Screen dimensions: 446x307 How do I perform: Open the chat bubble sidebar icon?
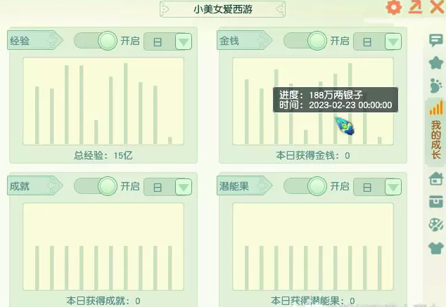(435, 41)
